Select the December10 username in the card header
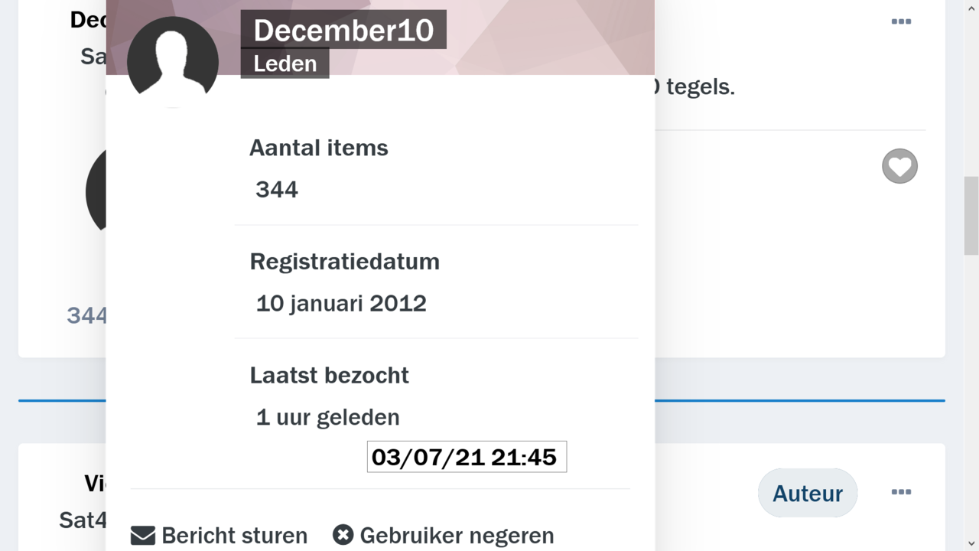The height and width of the screenshot is (551, 979). click(x=343, y=30)
